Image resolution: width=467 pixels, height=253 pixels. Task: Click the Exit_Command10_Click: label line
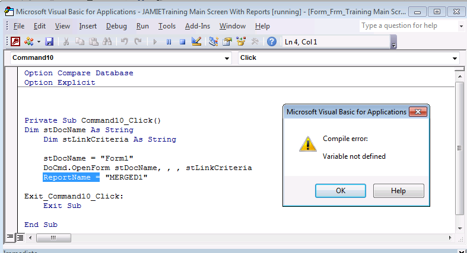(74, 196)
